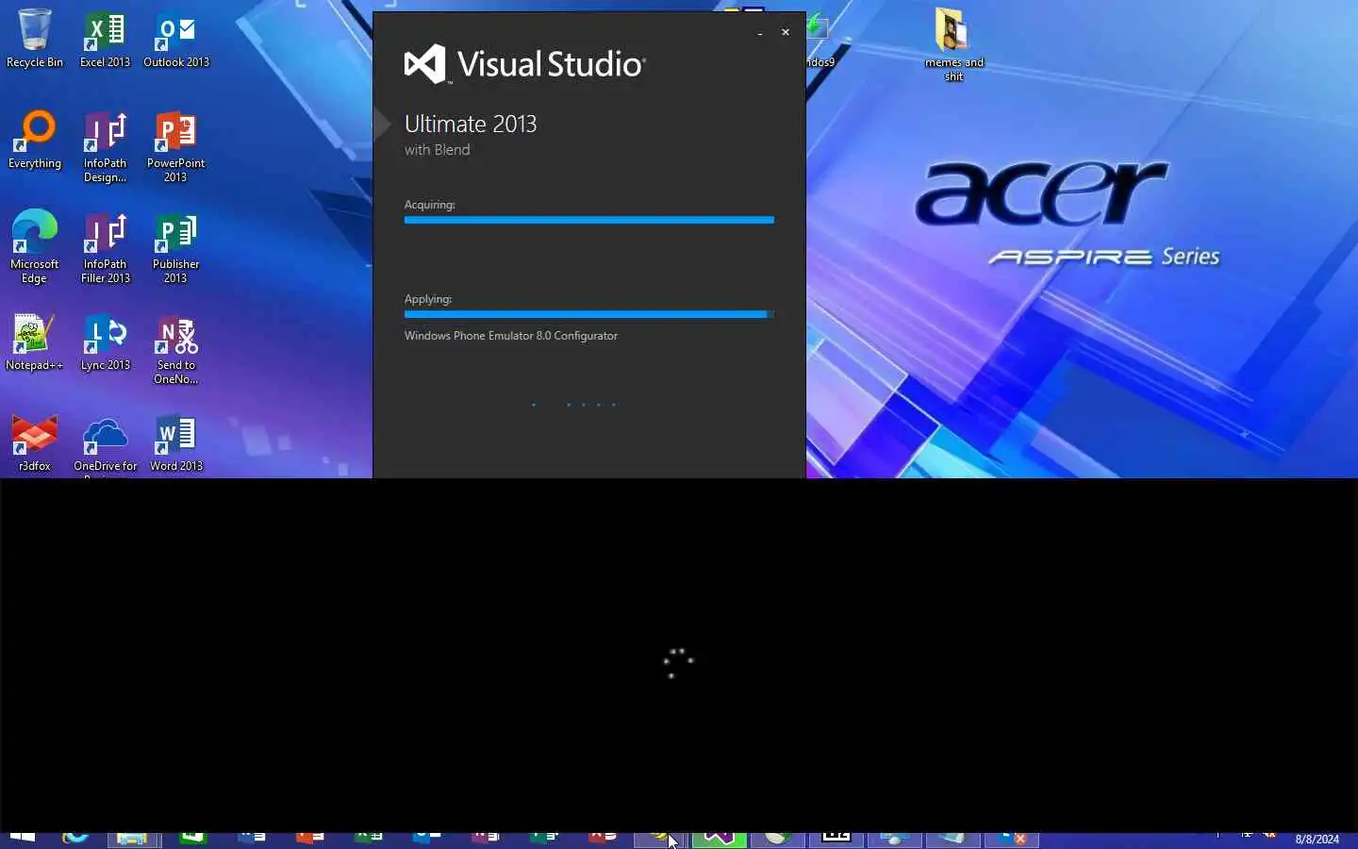Click the 8/8/2024 date in system tray
This screenshot has width=1358, height=849.
(1317, 840)
